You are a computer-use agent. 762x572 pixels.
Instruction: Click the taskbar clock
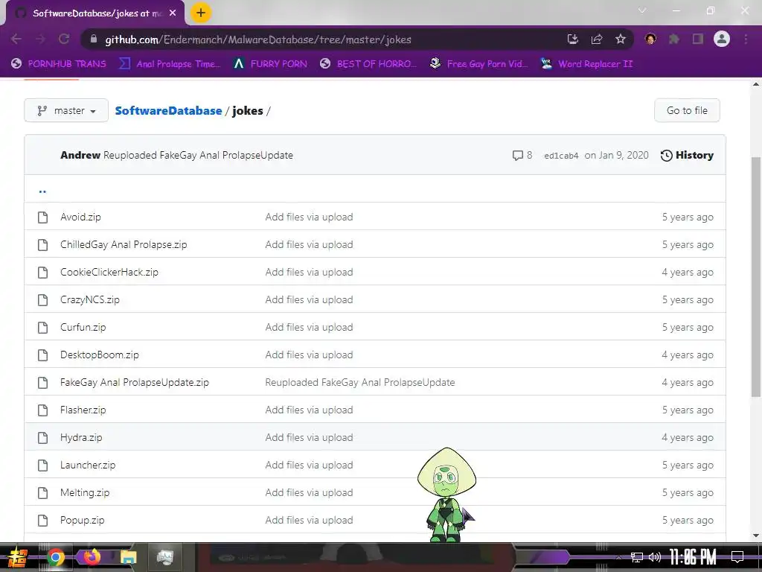[x=693, y=557]
